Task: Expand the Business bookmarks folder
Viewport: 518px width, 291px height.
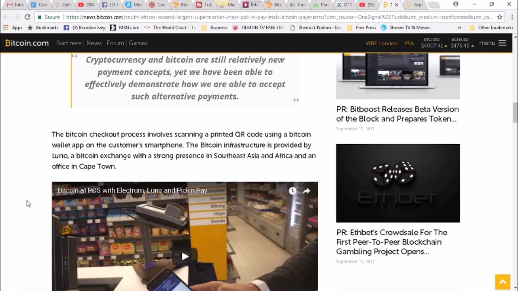Action: point(214,27)
